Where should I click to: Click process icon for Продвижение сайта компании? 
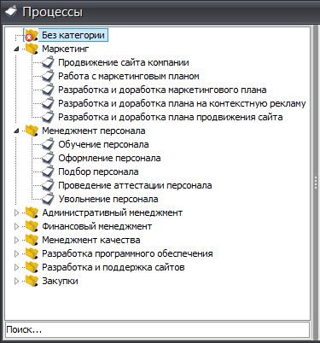tap(48, 62)
